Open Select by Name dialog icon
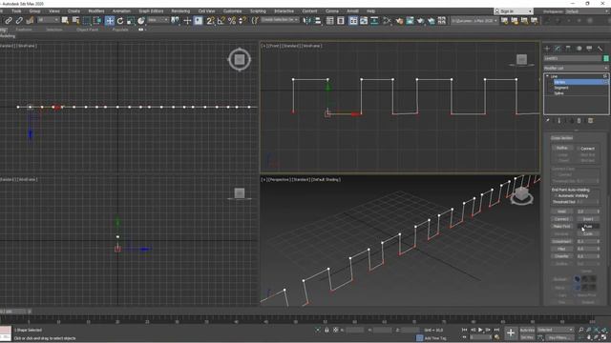Viewport: 611px width, 343px height. click(75, 21)
